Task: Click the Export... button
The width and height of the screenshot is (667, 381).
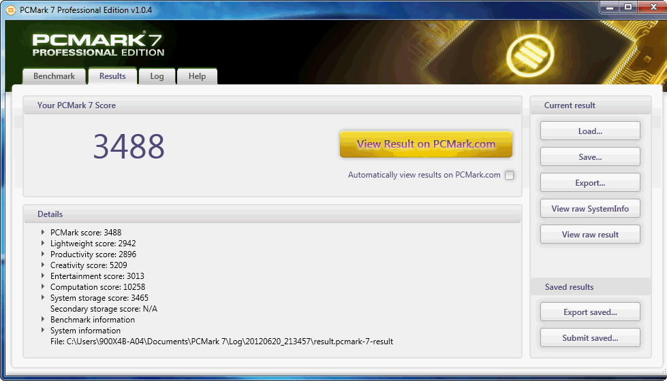Action: pos(590,182)
